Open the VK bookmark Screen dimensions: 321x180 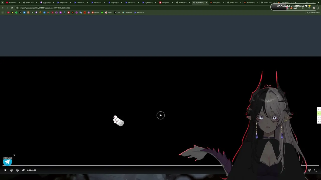click(x=24, y=12)
